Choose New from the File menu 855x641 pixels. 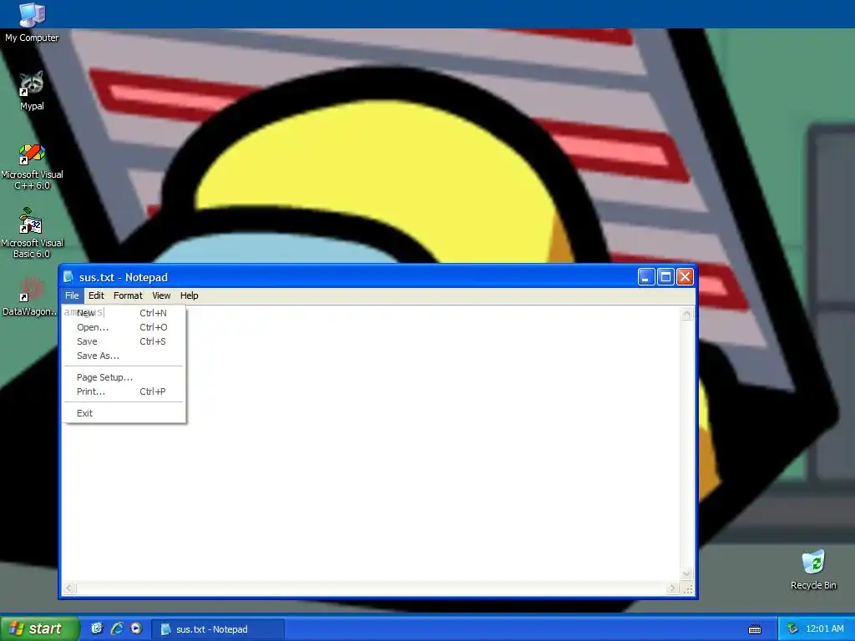(124, 313)
